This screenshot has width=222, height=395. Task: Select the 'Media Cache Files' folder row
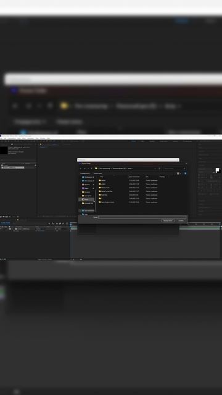pos(128,191)
